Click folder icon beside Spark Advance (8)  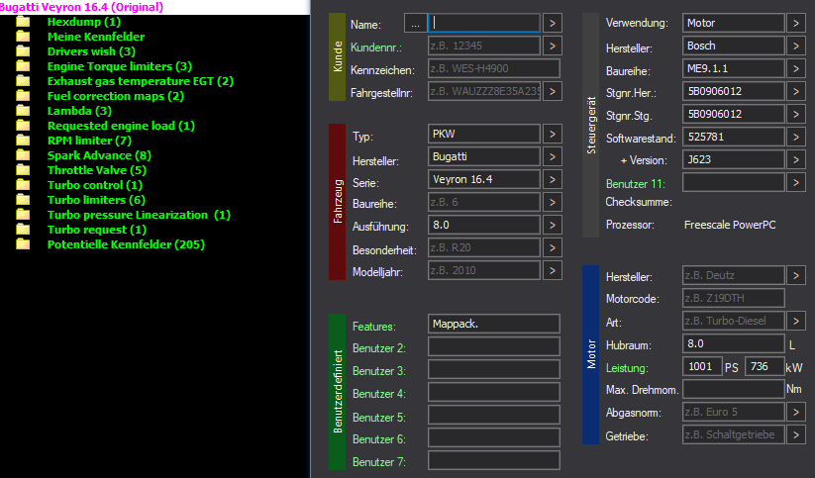point(23,154)
